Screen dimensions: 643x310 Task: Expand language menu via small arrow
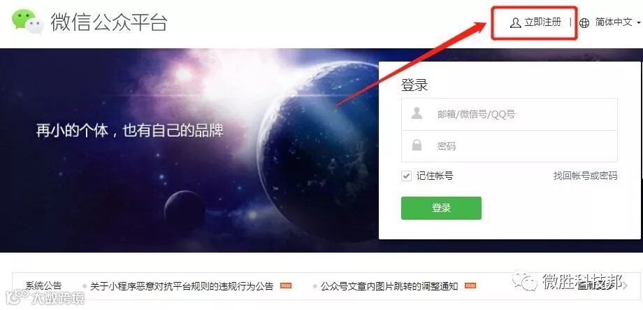(x=639, y=23)
